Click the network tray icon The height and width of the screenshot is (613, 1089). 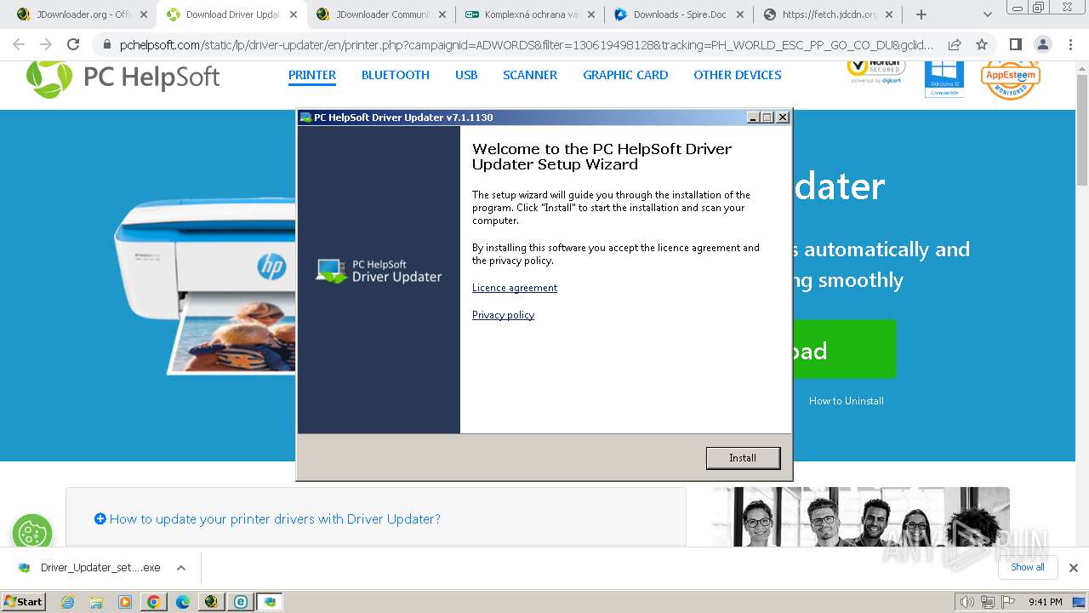click(x=987, y=602)
